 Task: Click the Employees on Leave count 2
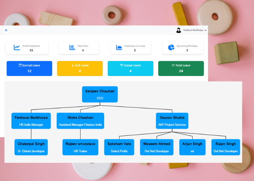click(x=135, y=50)
